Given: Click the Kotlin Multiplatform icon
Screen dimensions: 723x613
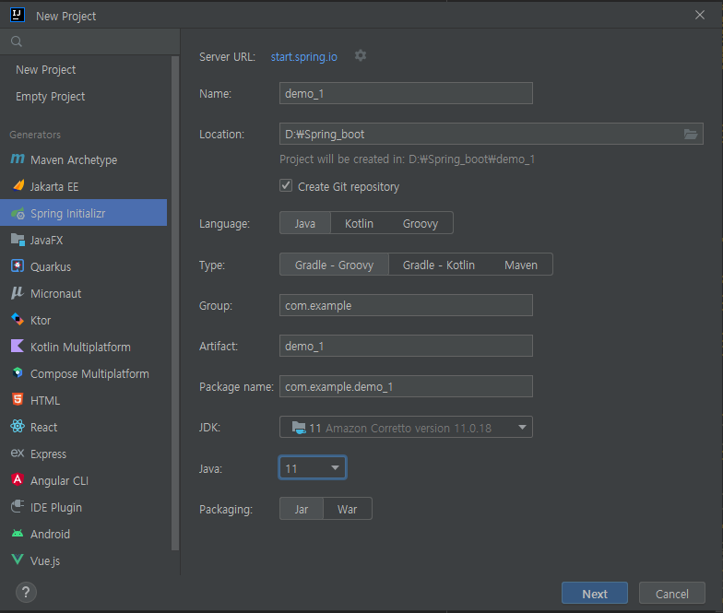Looking at the screenshot, I should [18, 347].
